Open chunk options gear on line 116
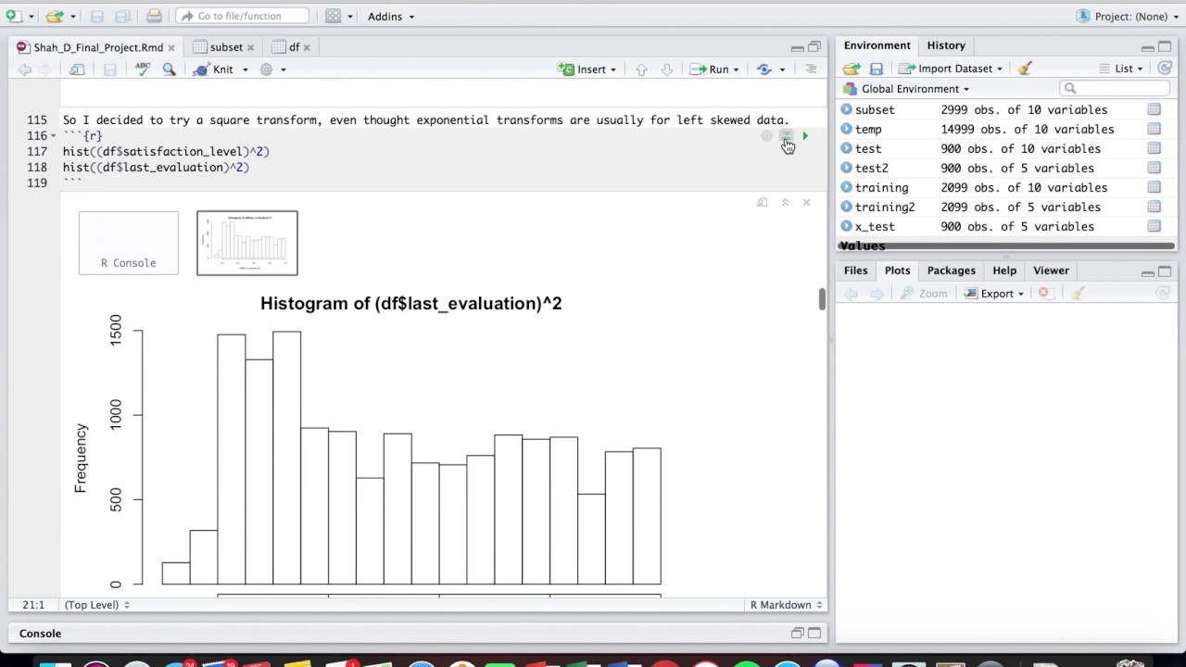1186x667 pixels. coord(766,136)
